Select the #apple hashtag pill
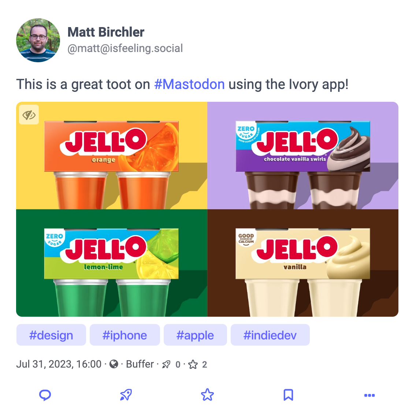The image size is (416, 413). [x=195, y=335]
